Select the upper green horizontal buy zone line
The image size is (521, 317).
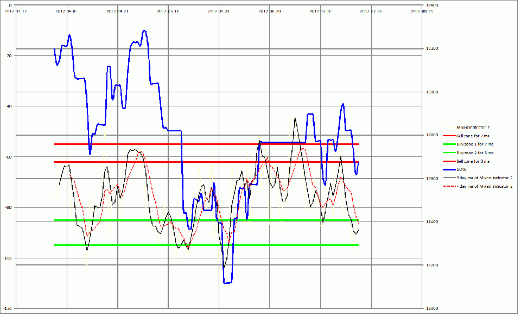[206, 220]
